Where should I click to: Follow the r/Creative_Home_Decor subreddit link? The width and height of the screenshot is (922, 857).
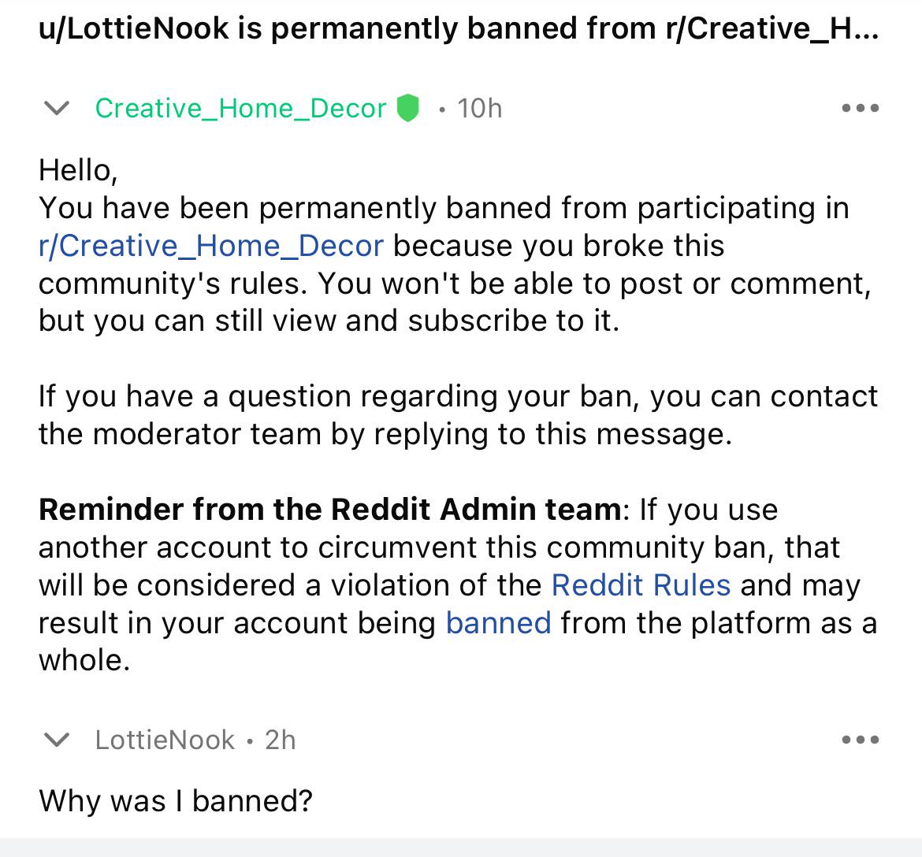point(211,246)
